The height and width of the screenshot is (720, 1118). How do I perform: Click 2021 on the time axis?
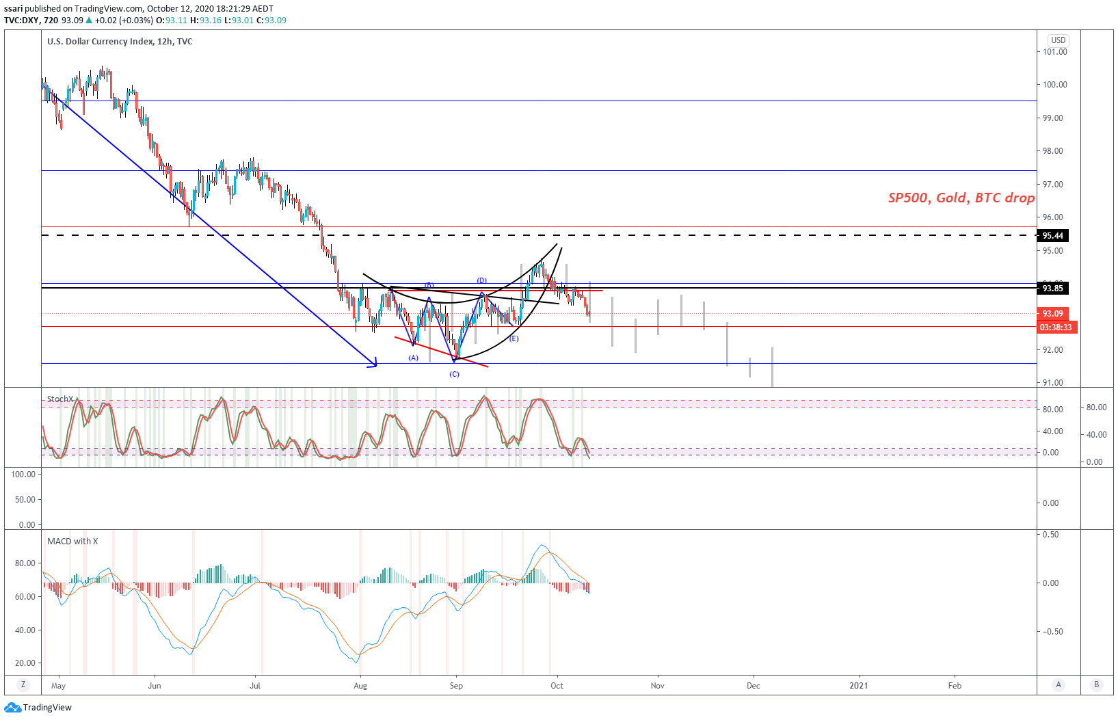pos(859,686)
